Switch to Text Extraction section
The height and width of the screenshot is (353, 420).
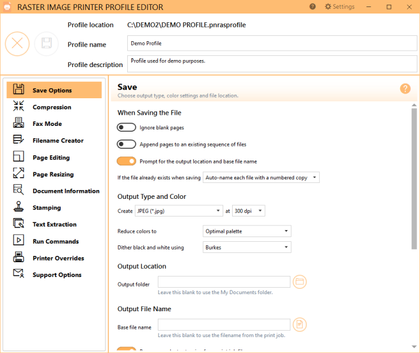click(54, 224)
